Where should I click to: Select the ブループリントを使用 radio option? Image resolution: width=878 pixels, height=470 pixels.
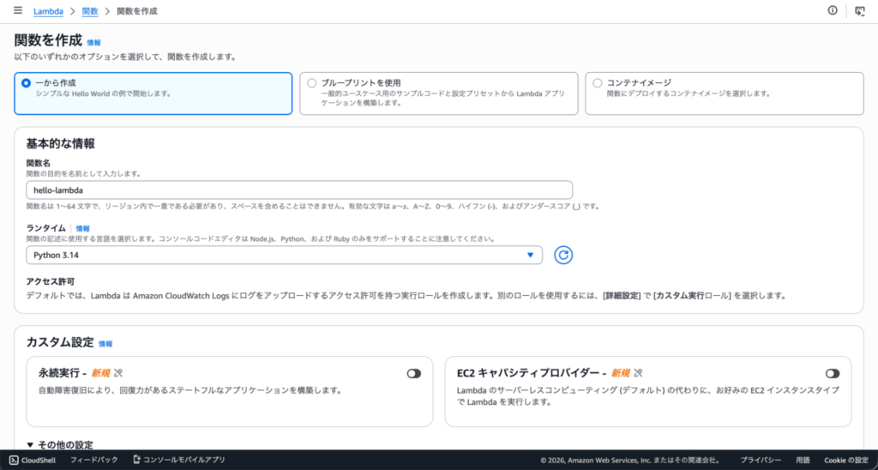click(x=312, y=83)
